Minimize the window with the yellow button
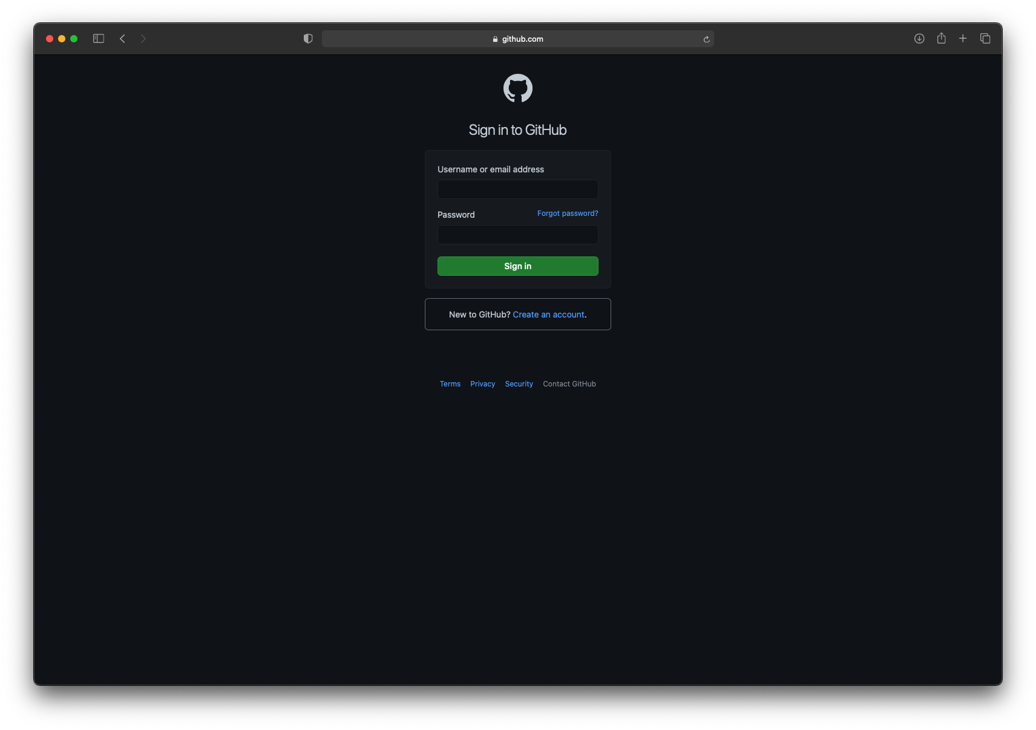Image resolution: width=1036 pixels, height=730 pixels. point(62,39)
